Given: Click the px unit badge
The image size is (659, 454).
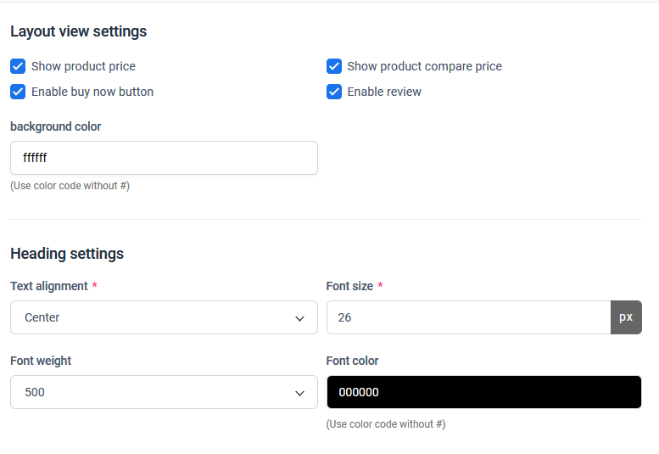Looking at the screenshot, I should tap(626, 317).
